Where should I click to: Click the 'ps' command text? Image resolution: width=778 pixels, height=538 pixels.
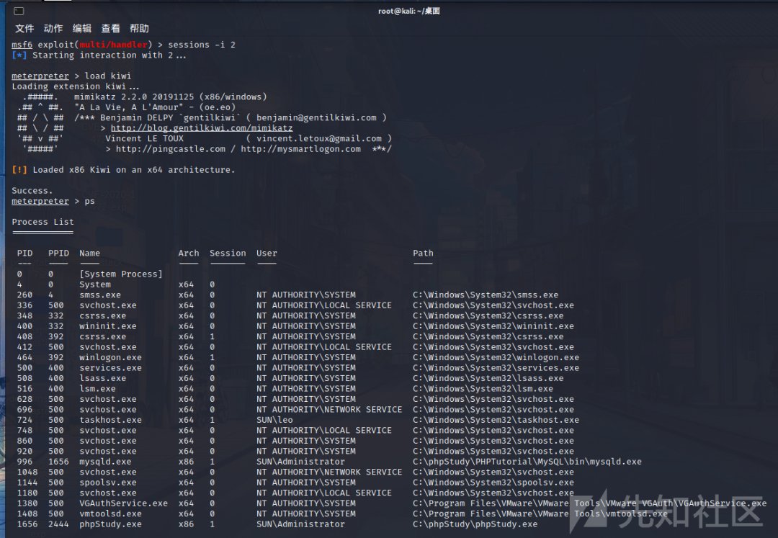[x=90, y=201]
